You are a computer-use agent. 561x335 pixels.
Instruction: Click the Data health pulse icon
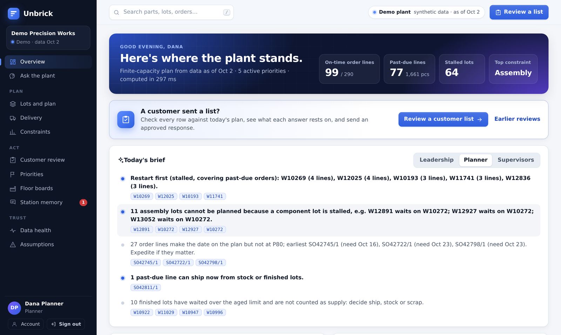(x=13, y=230)
